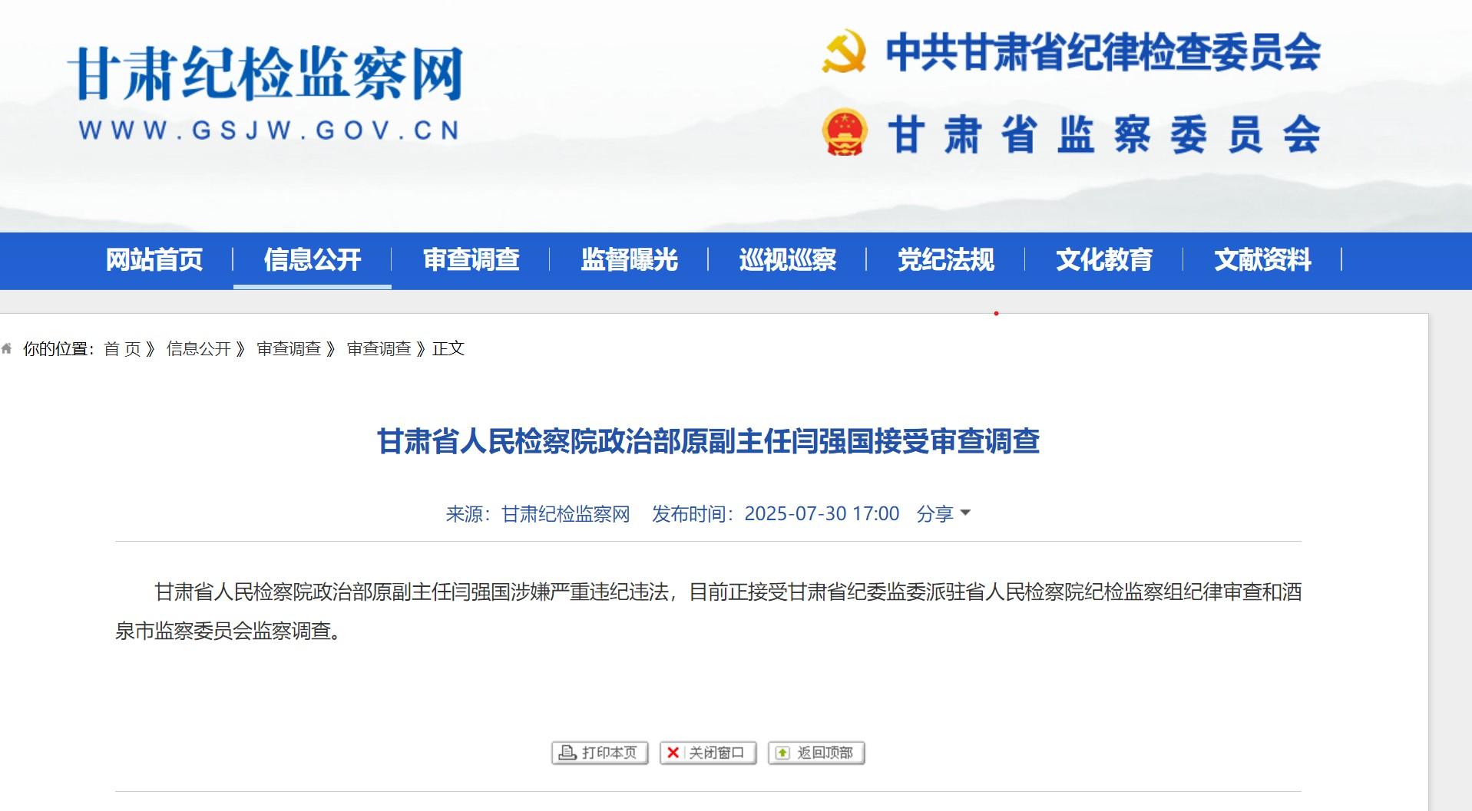Click the green up-arrow return-to-top icon
The height and width of the screenshot is (811, 1472).
coord(782,753)
